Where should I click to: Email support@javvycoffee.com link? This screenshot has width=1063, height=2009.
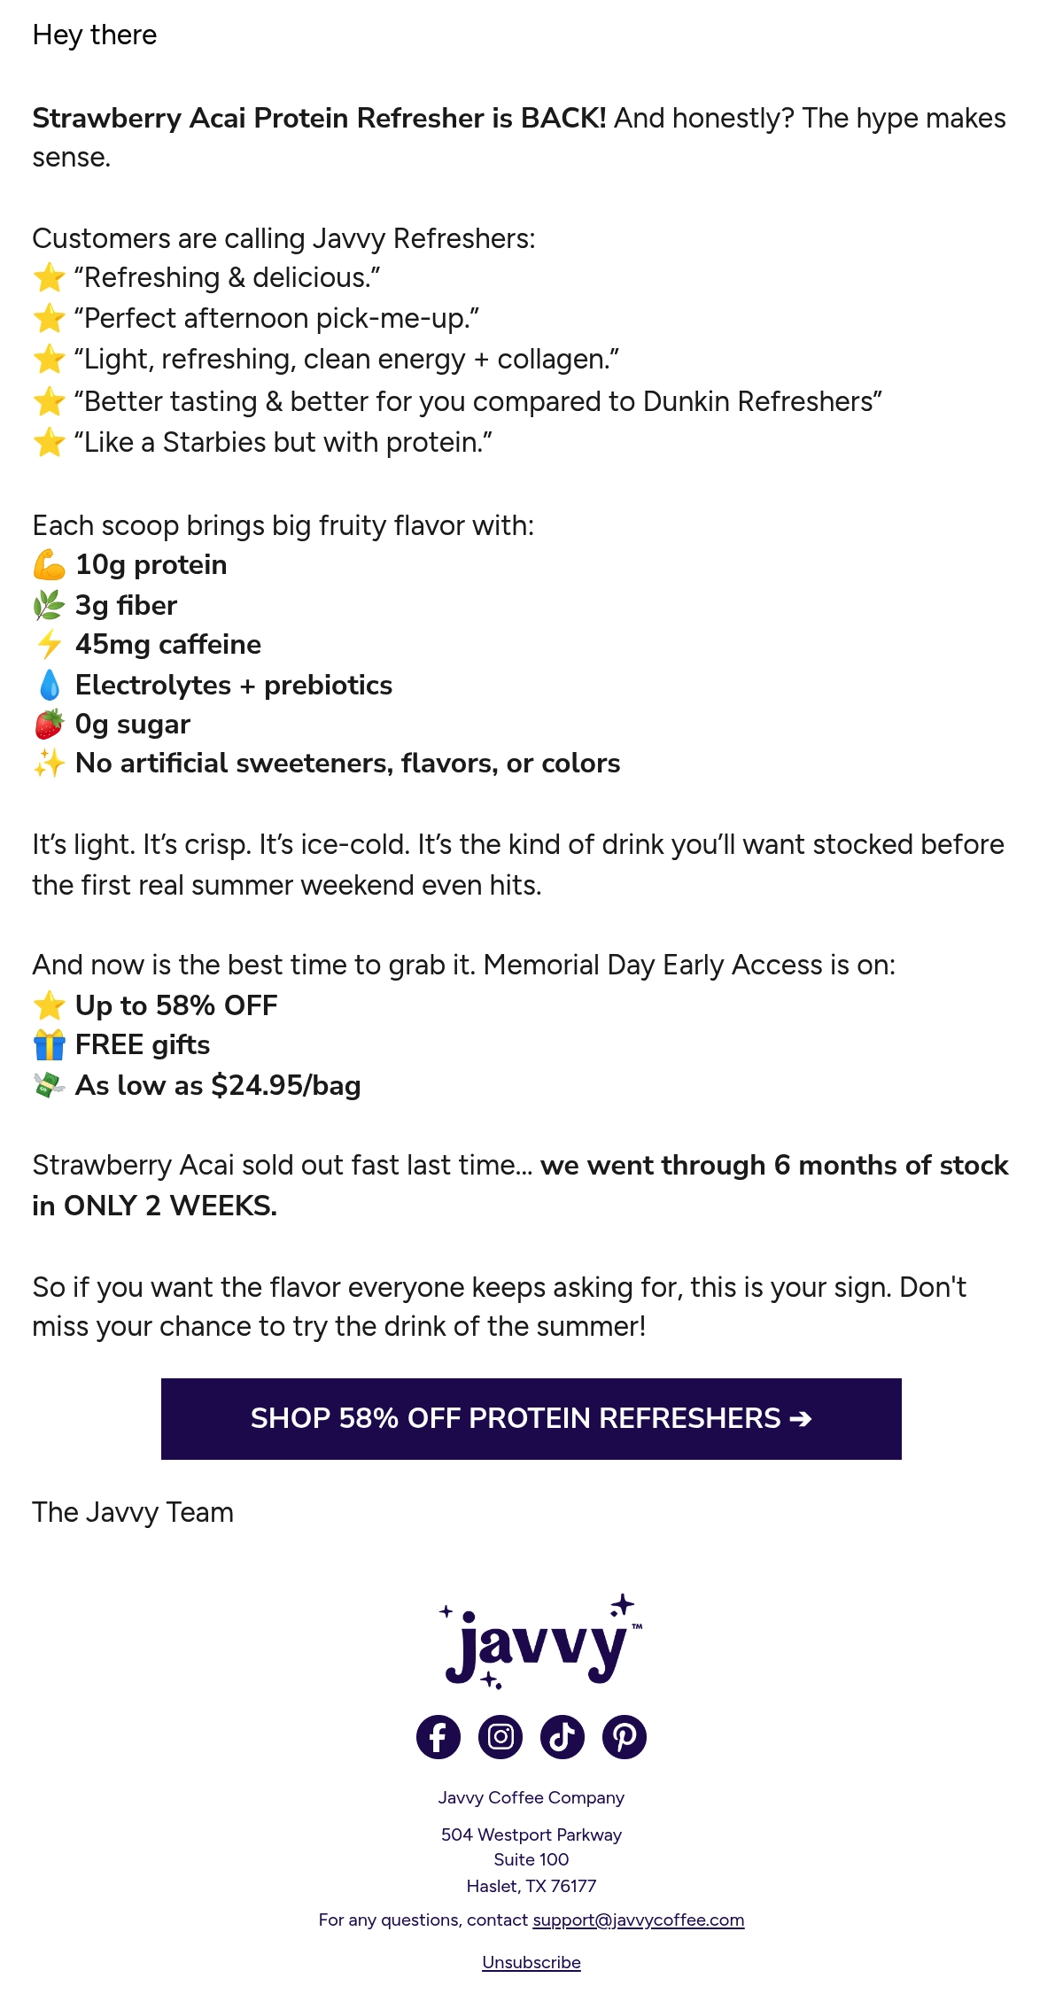coord(638,1920)
